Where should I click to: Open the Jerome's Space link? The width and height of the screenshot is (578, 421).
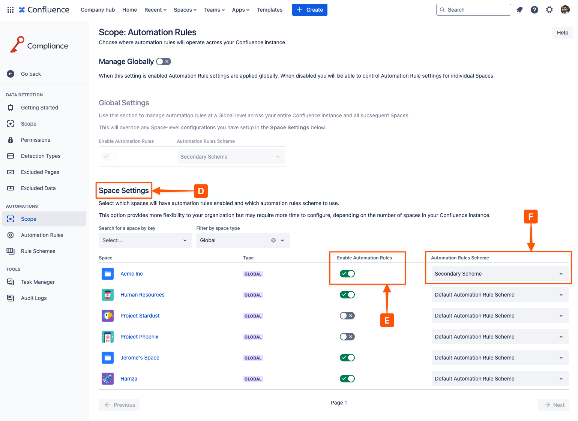140,358
